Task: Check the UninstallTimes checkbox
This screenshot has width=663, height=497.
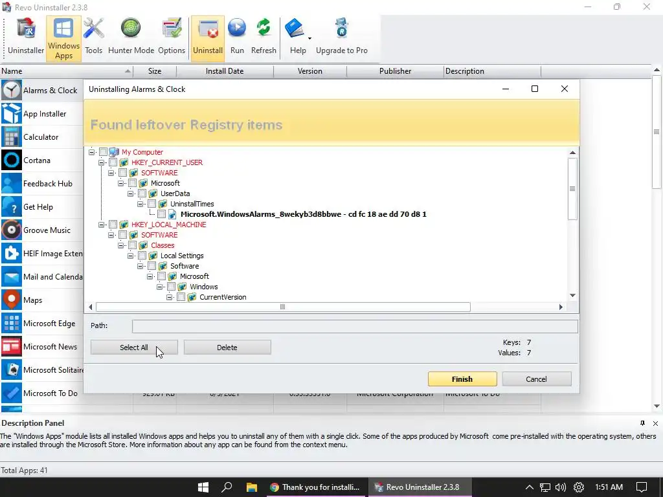Action: tap(152, 204)
